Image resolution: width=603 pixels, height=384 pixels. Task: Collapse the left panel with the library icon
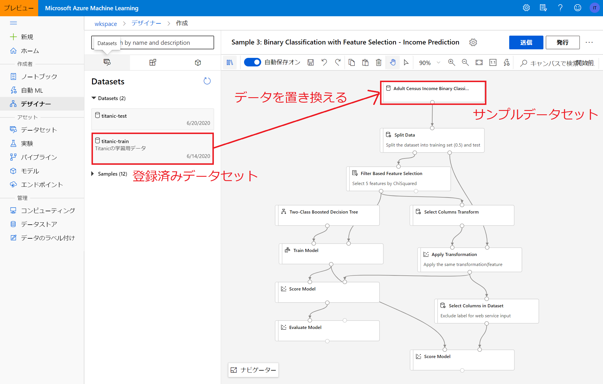(230, 62)
